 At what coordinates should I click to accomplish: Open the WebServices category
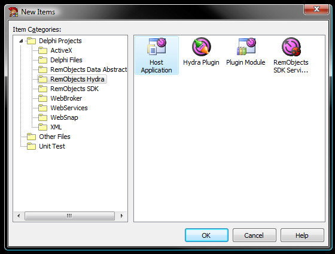coord(69,108)
